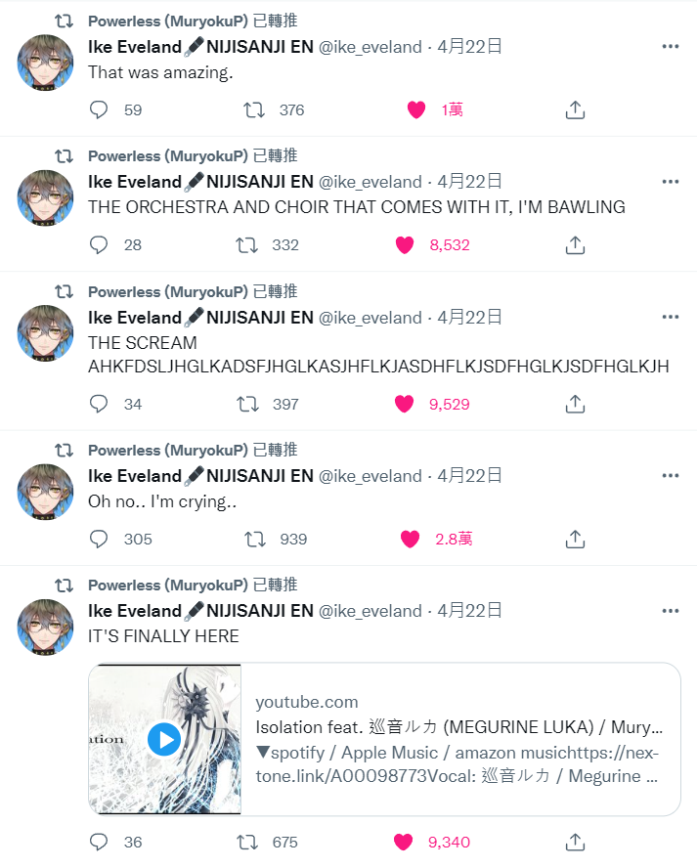Toggle the heart showing 8,532 likes

coord(405,244)
